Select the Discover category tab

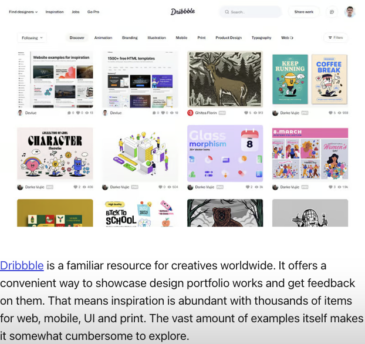click(x=77, y=38)
